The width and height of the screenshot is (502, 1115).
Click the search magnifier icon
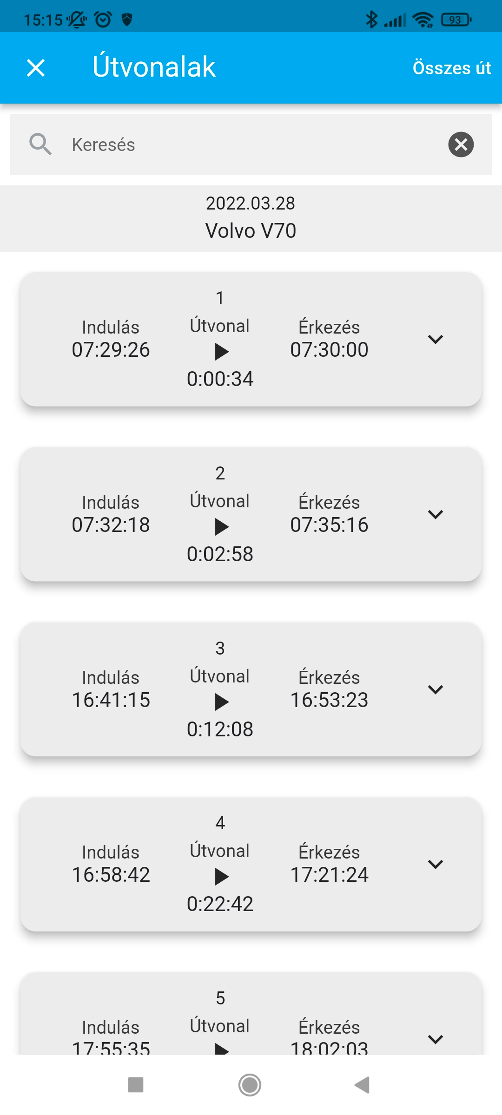pyautogui.click(x=40, y=144)
